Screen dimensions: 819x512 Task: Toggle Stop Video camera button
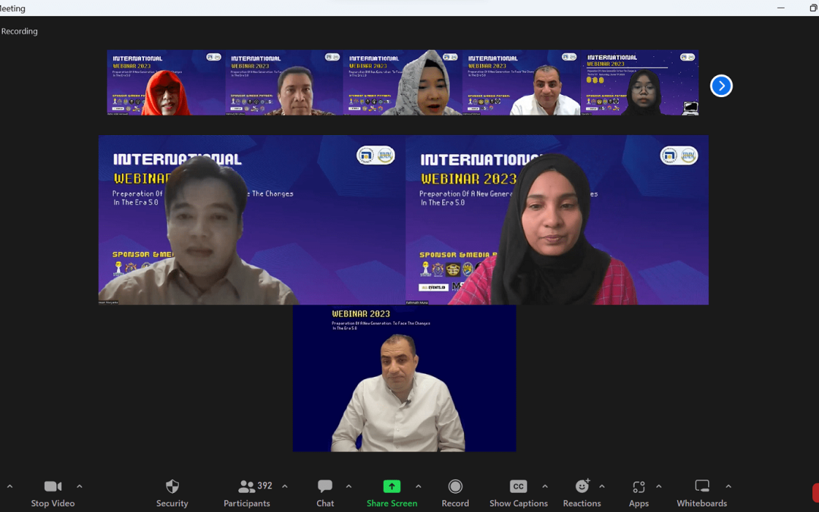(x=52, y=487)
